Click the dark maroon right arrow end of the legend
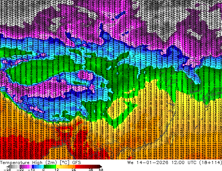The height and width of the screenshot is (171, 222). point(101,166)
